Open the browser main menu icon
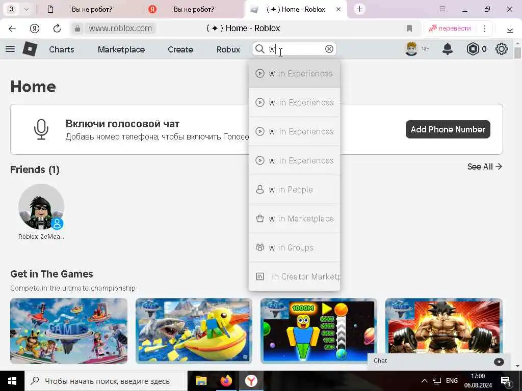Viewport: 522px width, 391px height. (x=442, y=9)
